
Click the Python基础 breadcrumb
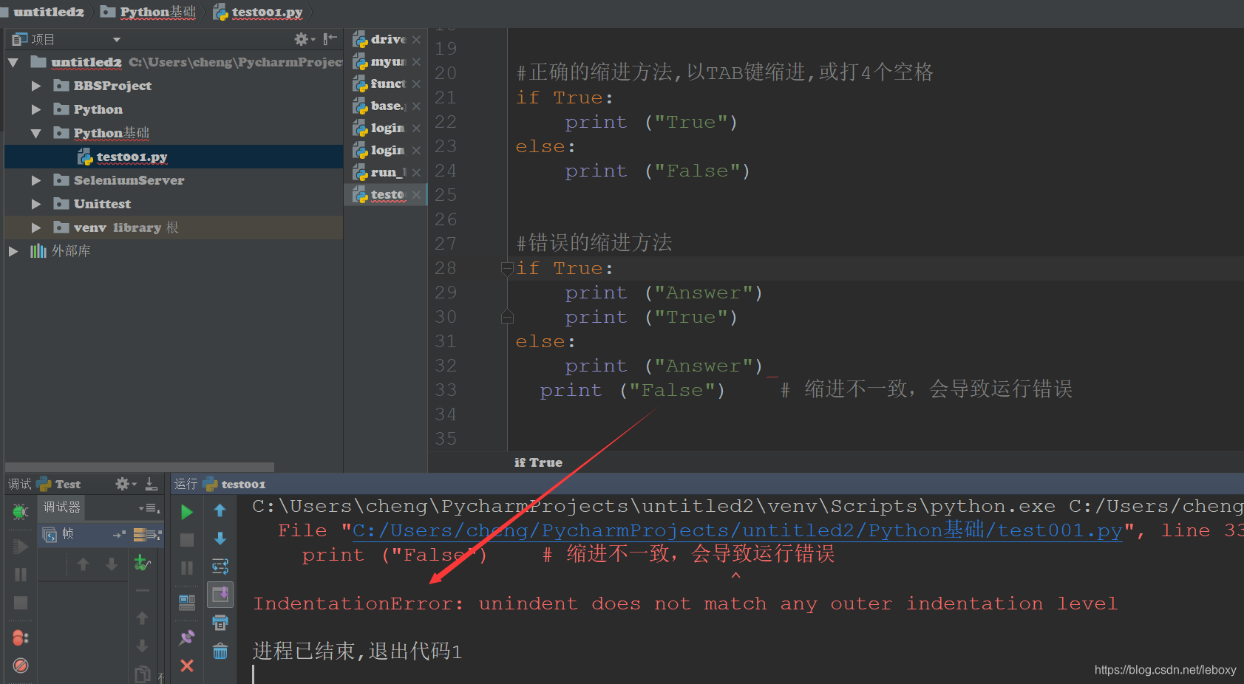point(149,12)
